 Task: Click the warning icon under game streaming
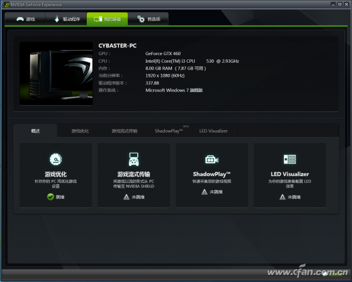pos(126,197)
